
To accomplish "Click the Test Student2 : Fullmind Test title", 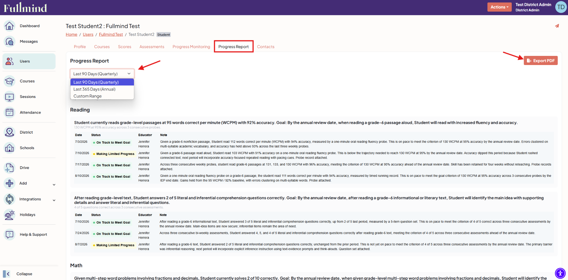I will [x=103, y=26].
